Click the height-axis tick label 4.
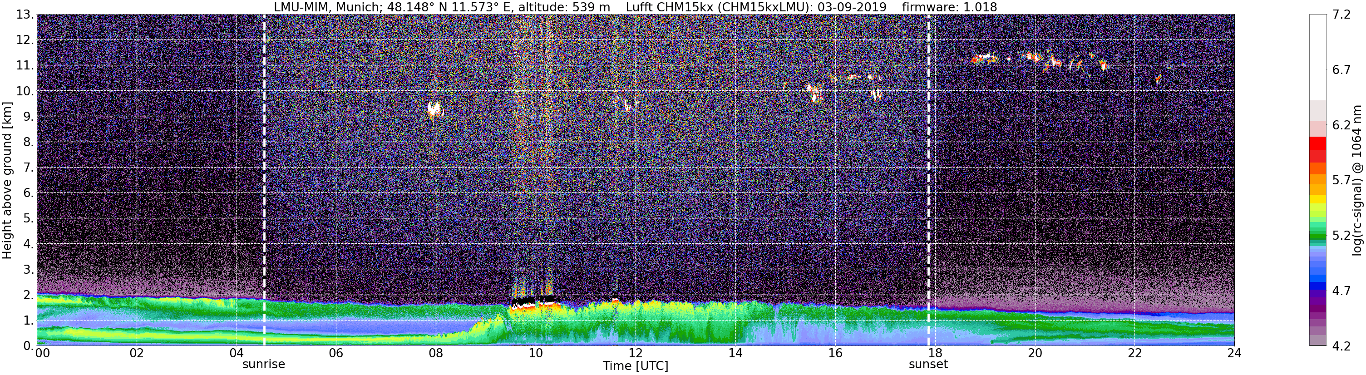The image size is (1366, 375). [28, 244]
